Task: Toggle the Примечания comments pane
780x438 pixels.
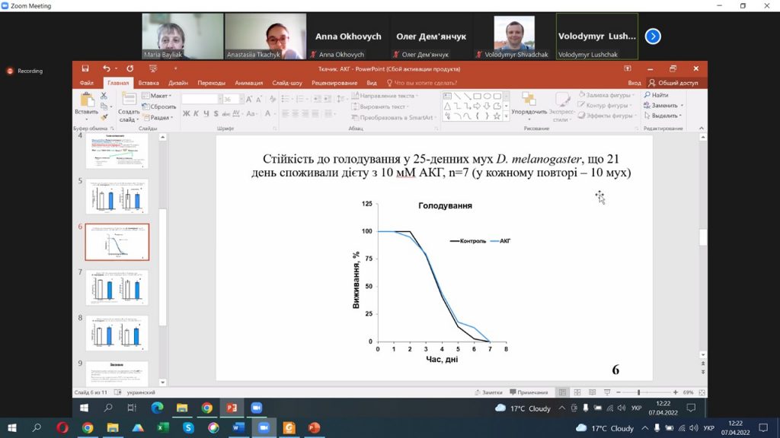Action: click(529, 392)
